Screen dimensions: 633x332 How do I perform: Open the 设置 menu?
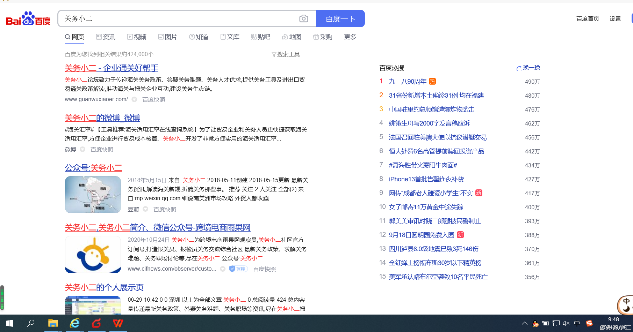click(x=615, y=19)
